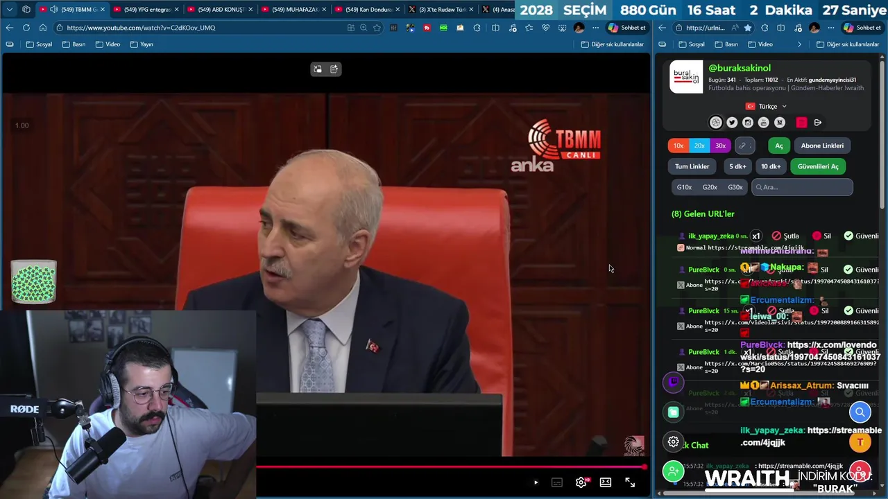The height and width of the screenshot is (499, 888).
Task: Open video player settings gear
Action: point(581,482)
